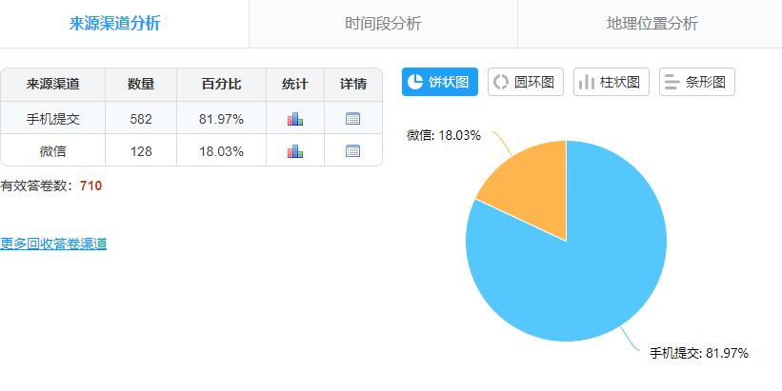Viewport: 782px width, 391px height.
Task: Click the quantity value 128
Action: point(141,151)
